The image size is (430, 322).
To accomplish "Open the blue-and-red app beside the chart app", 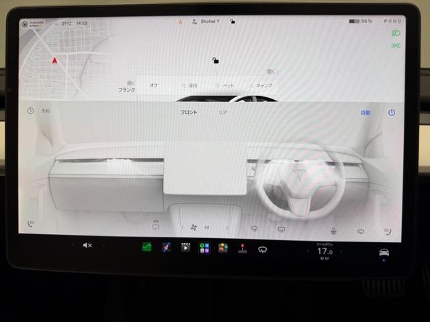I will pyautogui.click(x=166, y=248).
